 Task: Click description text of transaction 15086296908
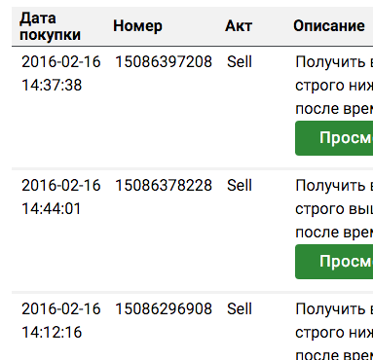point(334,331)
